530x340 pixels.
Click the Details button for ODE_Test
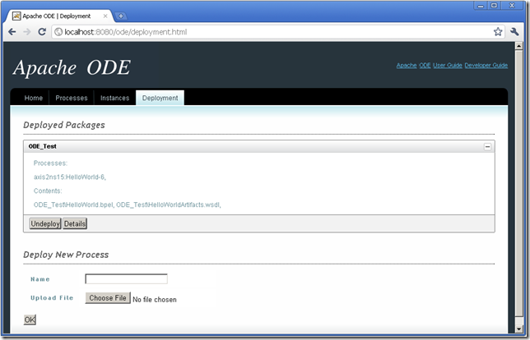(x=75, y=223)
